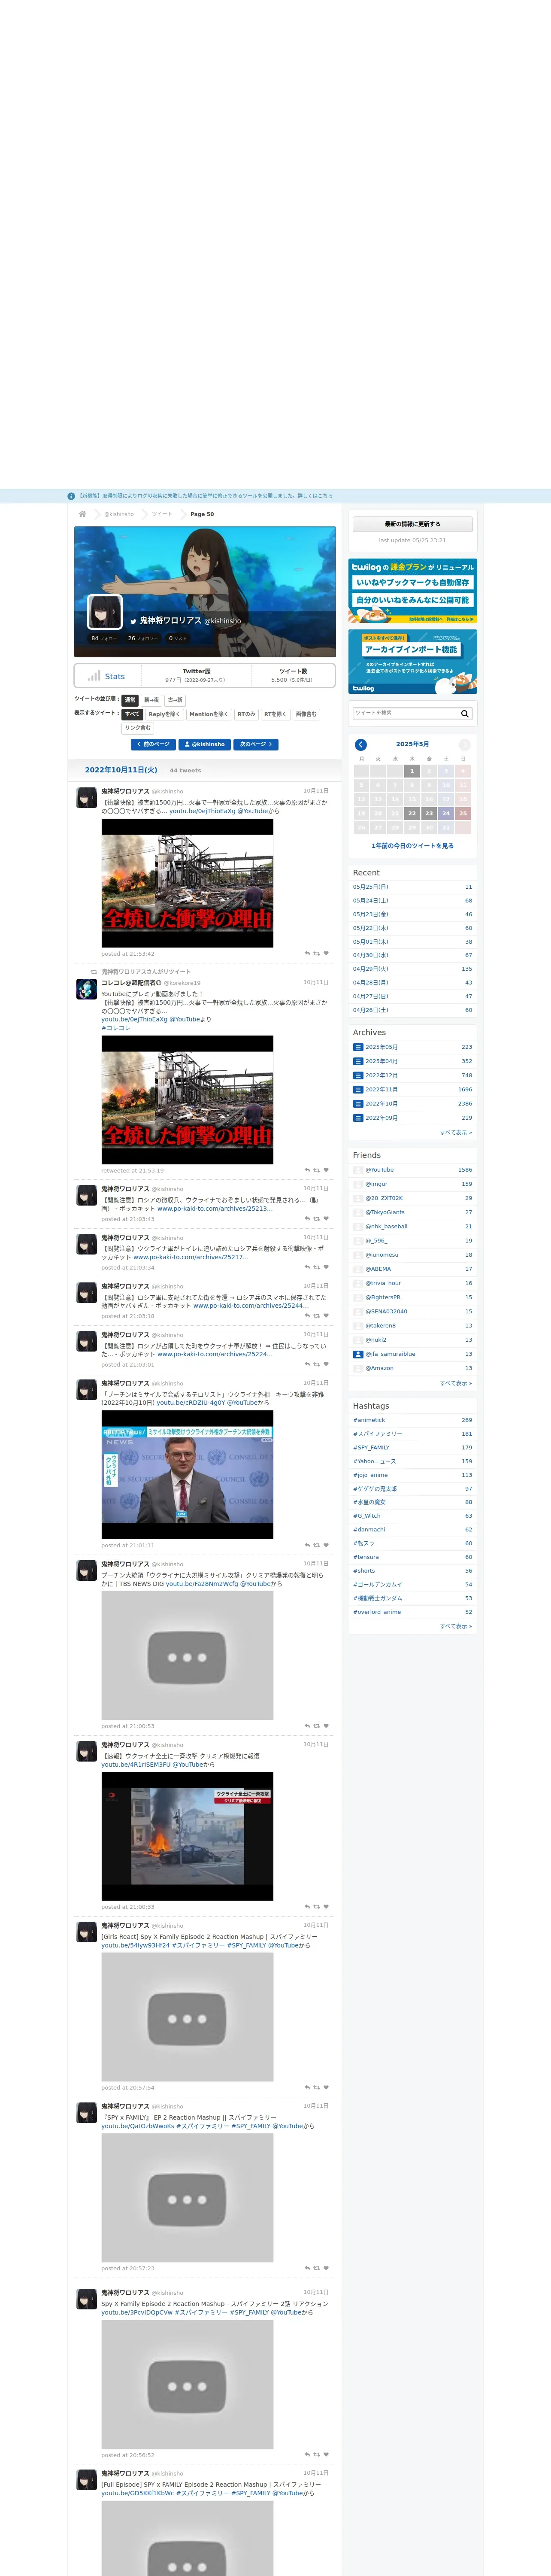Select the すべて tweet filter
This screenshot has height=2576, width=551.
click(133, 714)
